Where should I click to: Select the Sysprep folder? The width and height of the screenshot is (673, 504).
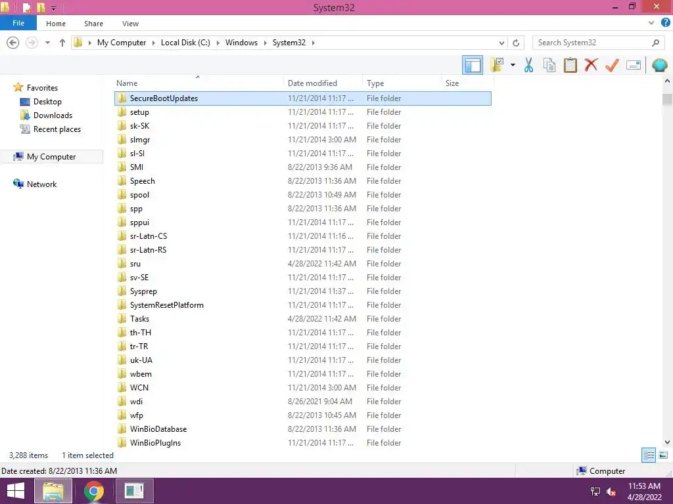302,291
